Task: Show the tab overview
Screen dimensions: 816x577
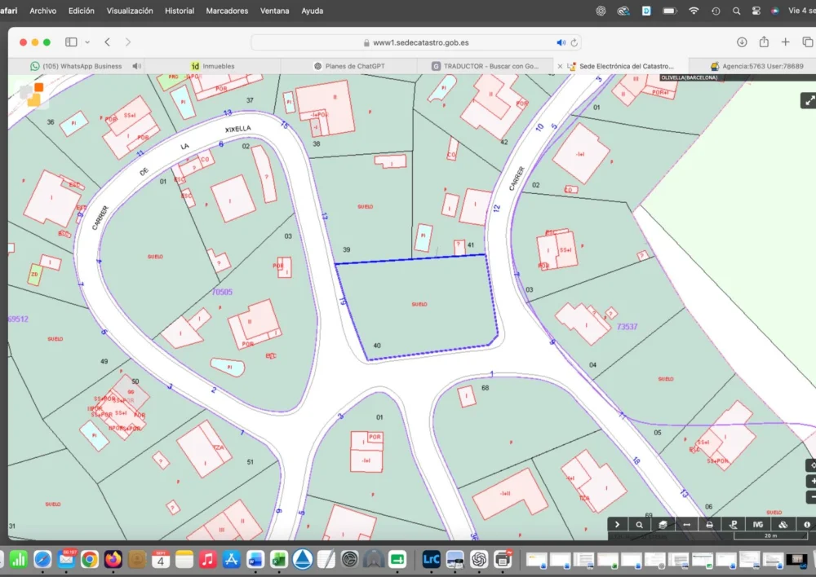Action: tap(808, 42)
